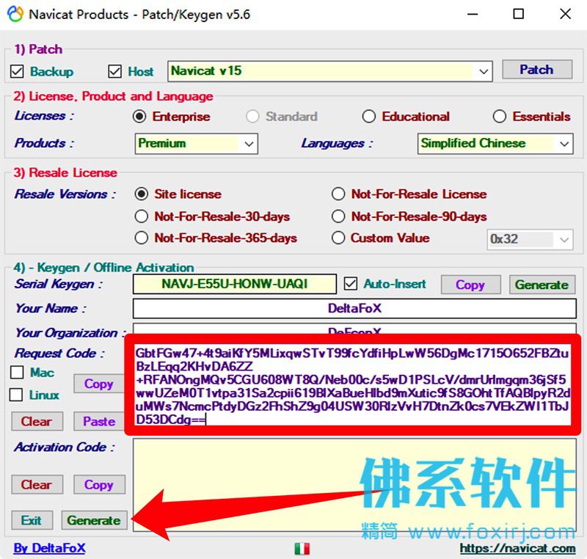587x559 pixels.
Task: Select the Enterprise license radio button
Action: (139, 117)
